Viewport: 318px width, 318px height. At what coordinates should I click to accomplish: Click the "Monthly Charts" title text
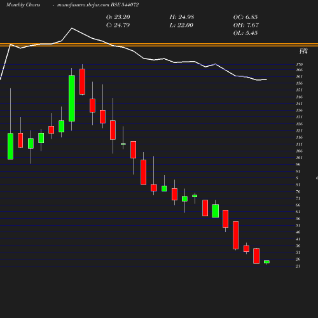(23, 4)
